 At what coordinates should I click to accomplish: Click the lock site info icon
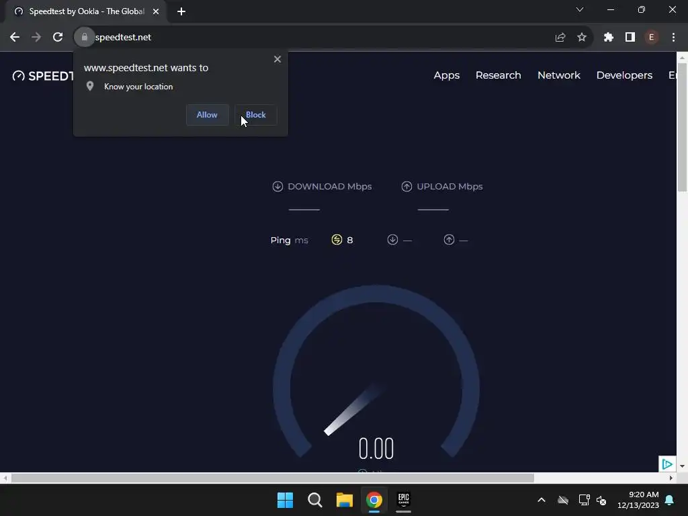coord(84,38)
